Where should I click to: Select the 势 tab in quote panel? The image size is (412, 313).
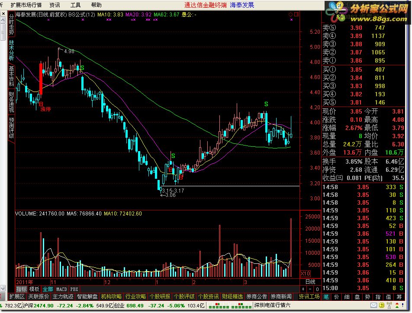[367, 297]
